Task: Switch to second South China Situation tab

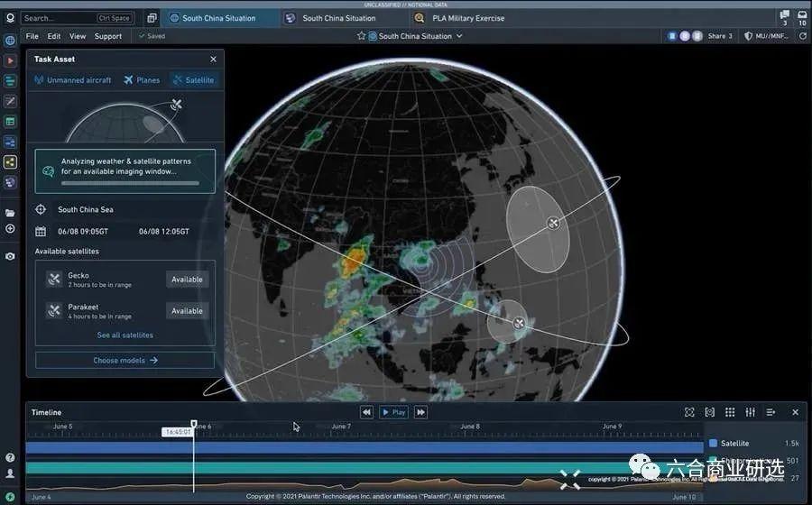Action: point(338,18)
